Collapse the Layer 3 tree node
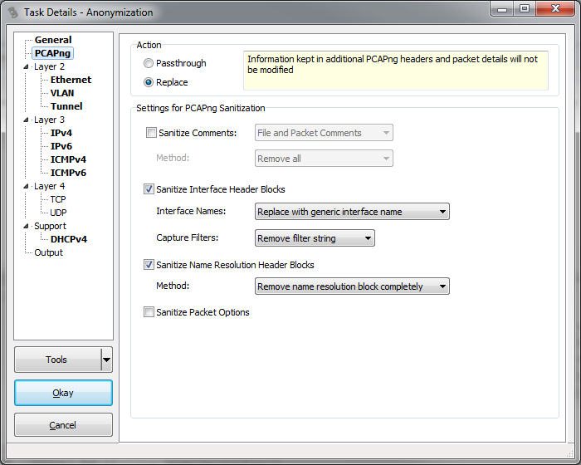This screenshot has width=581, height=465. tap(26, 120)
